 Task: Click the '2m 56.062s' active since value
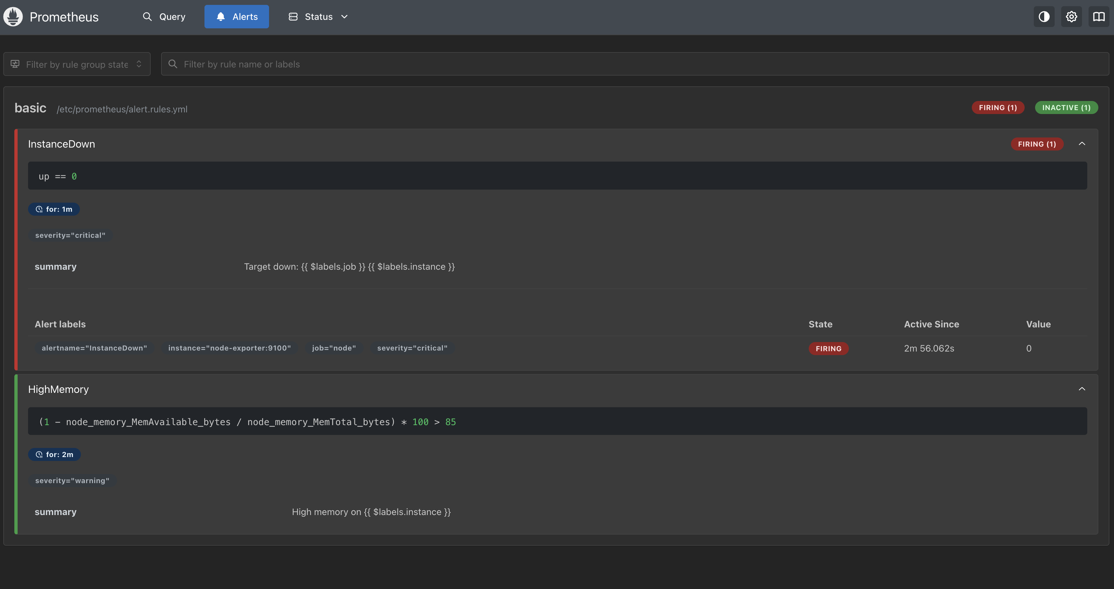point(929,348)
